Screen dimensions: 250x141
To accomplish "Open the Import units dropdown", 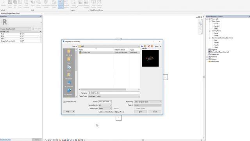I will pos(105,108).
